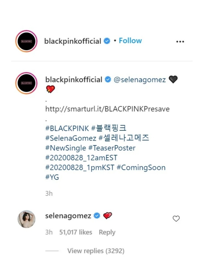Click blackpinkofficial avatar beside the caption

pyautogui.click(x=26, y=83)
